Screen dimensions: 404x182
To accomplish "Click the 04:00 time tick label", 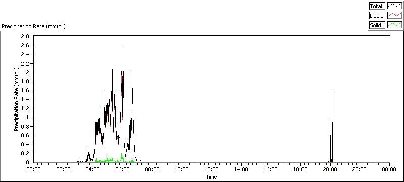I will 93,169.
